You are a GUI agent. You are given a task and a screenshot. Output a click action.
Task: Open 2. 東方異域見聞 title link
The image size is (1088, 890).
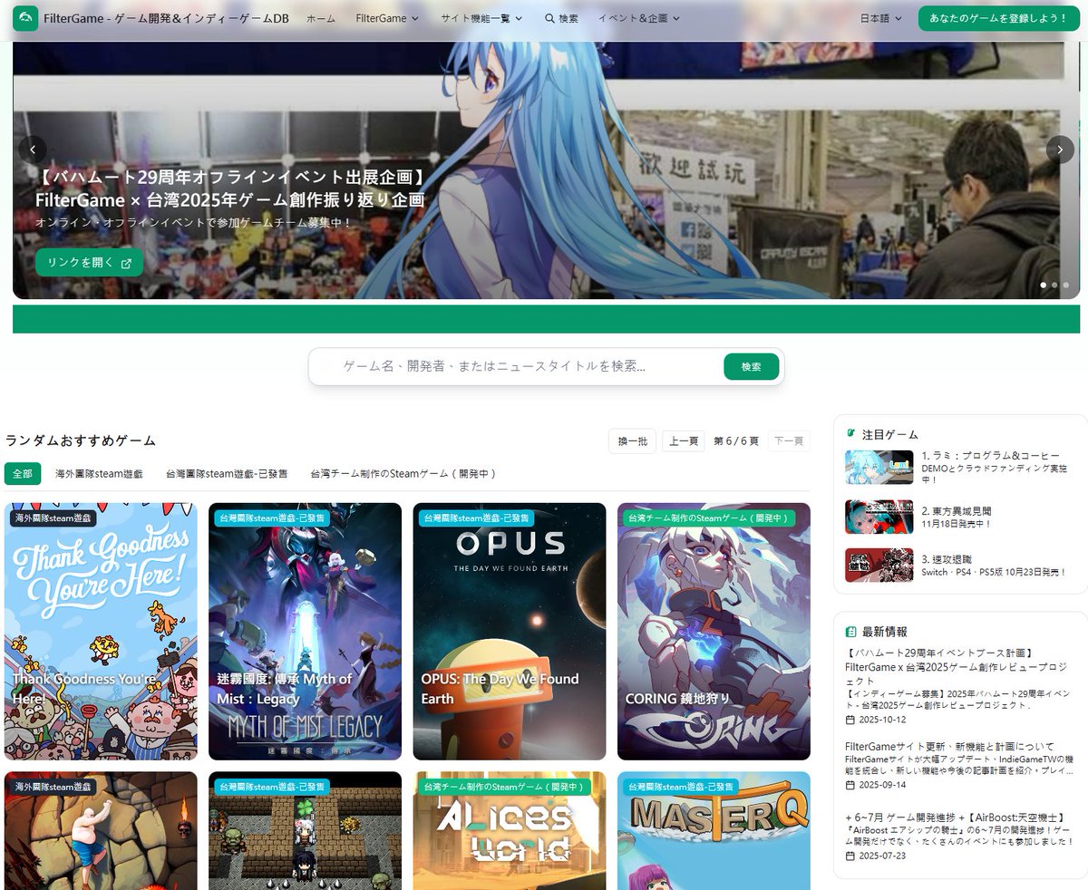pos(957,510)
